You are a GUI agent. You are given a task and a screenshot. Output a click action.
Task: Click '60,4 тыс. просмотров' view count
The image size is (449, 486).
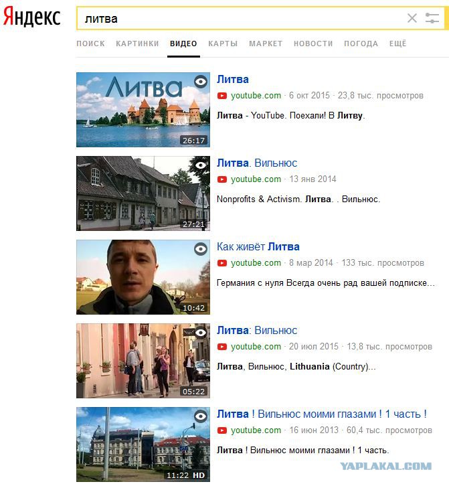click(x=389, y=430)
